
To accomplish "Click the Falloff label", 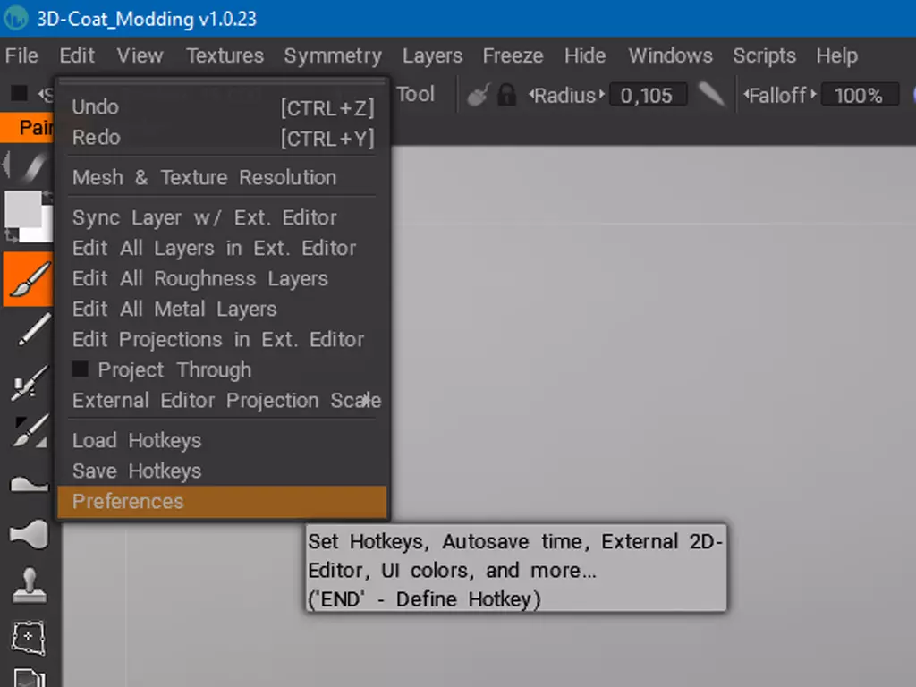I will (x=777, y=95).
